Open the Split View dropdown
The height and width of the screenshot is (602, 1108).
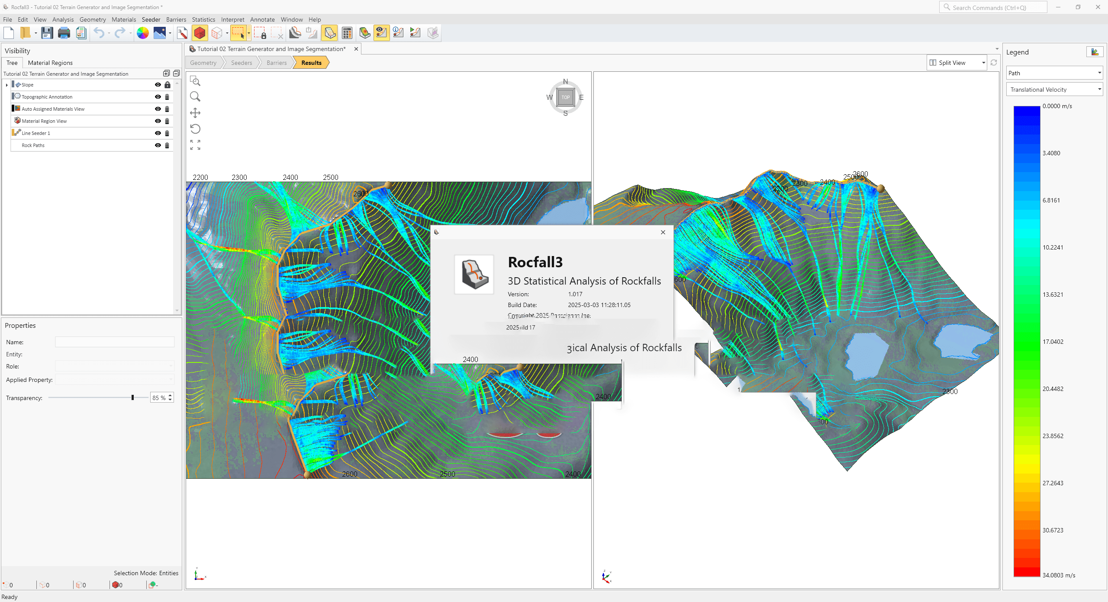(x=983, y=63)
